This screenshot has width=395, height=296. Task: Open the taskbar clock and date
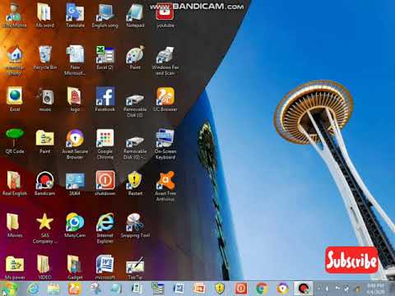coord(376,289)
